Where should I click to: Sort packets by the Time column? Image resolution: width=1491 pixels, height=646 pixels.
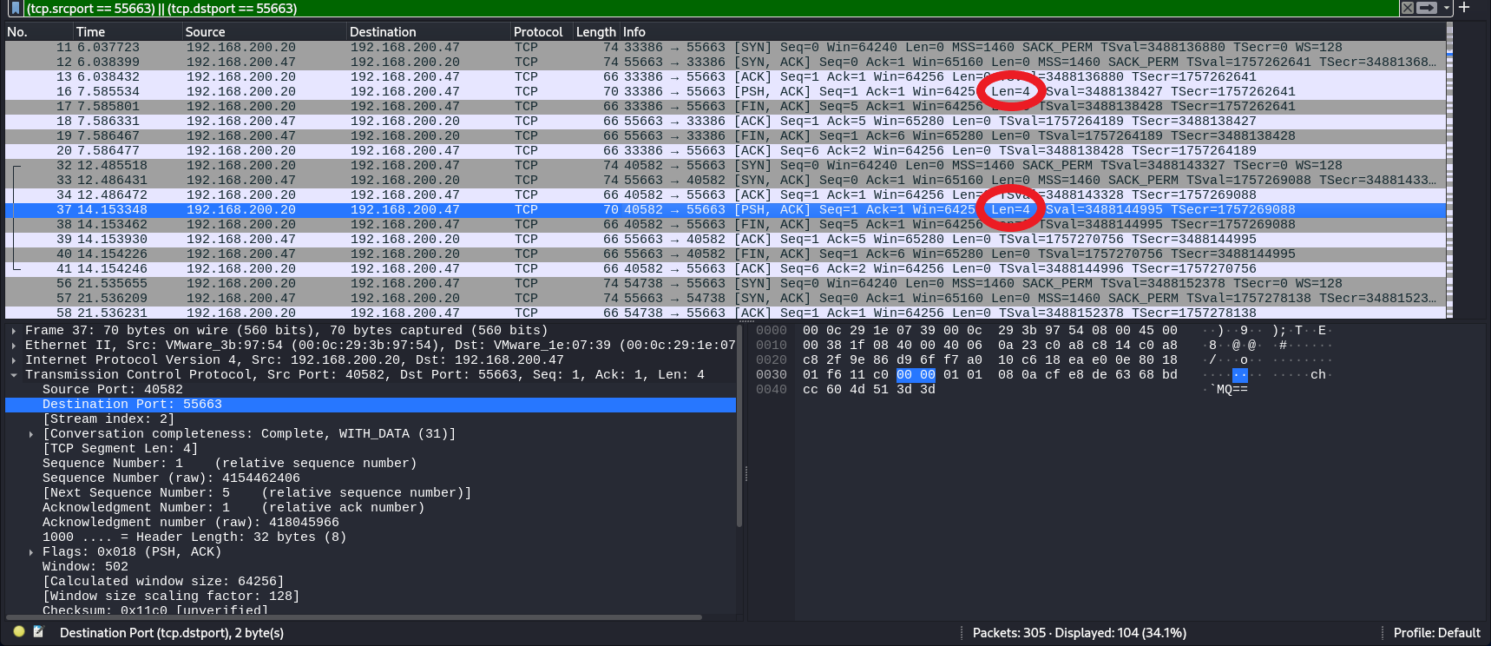(x=90, y=32)
